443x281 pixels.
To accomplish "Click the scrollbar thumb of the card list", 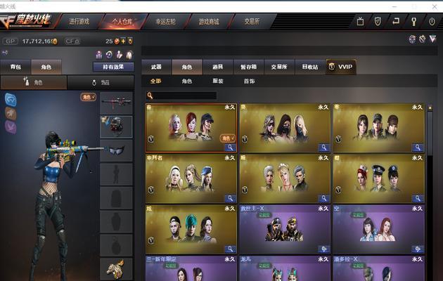I will click(x=430, y=133).
